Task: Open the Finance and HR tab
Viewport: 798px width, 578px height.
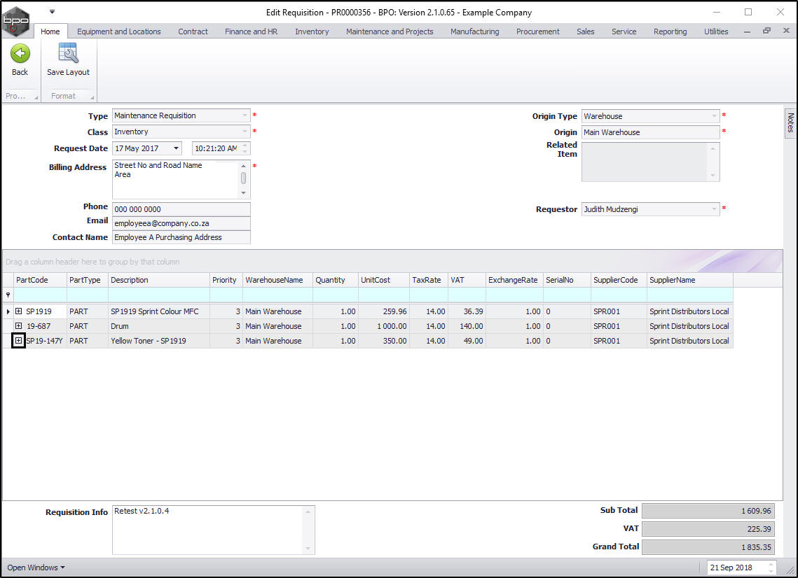Action: pos(252,31)
